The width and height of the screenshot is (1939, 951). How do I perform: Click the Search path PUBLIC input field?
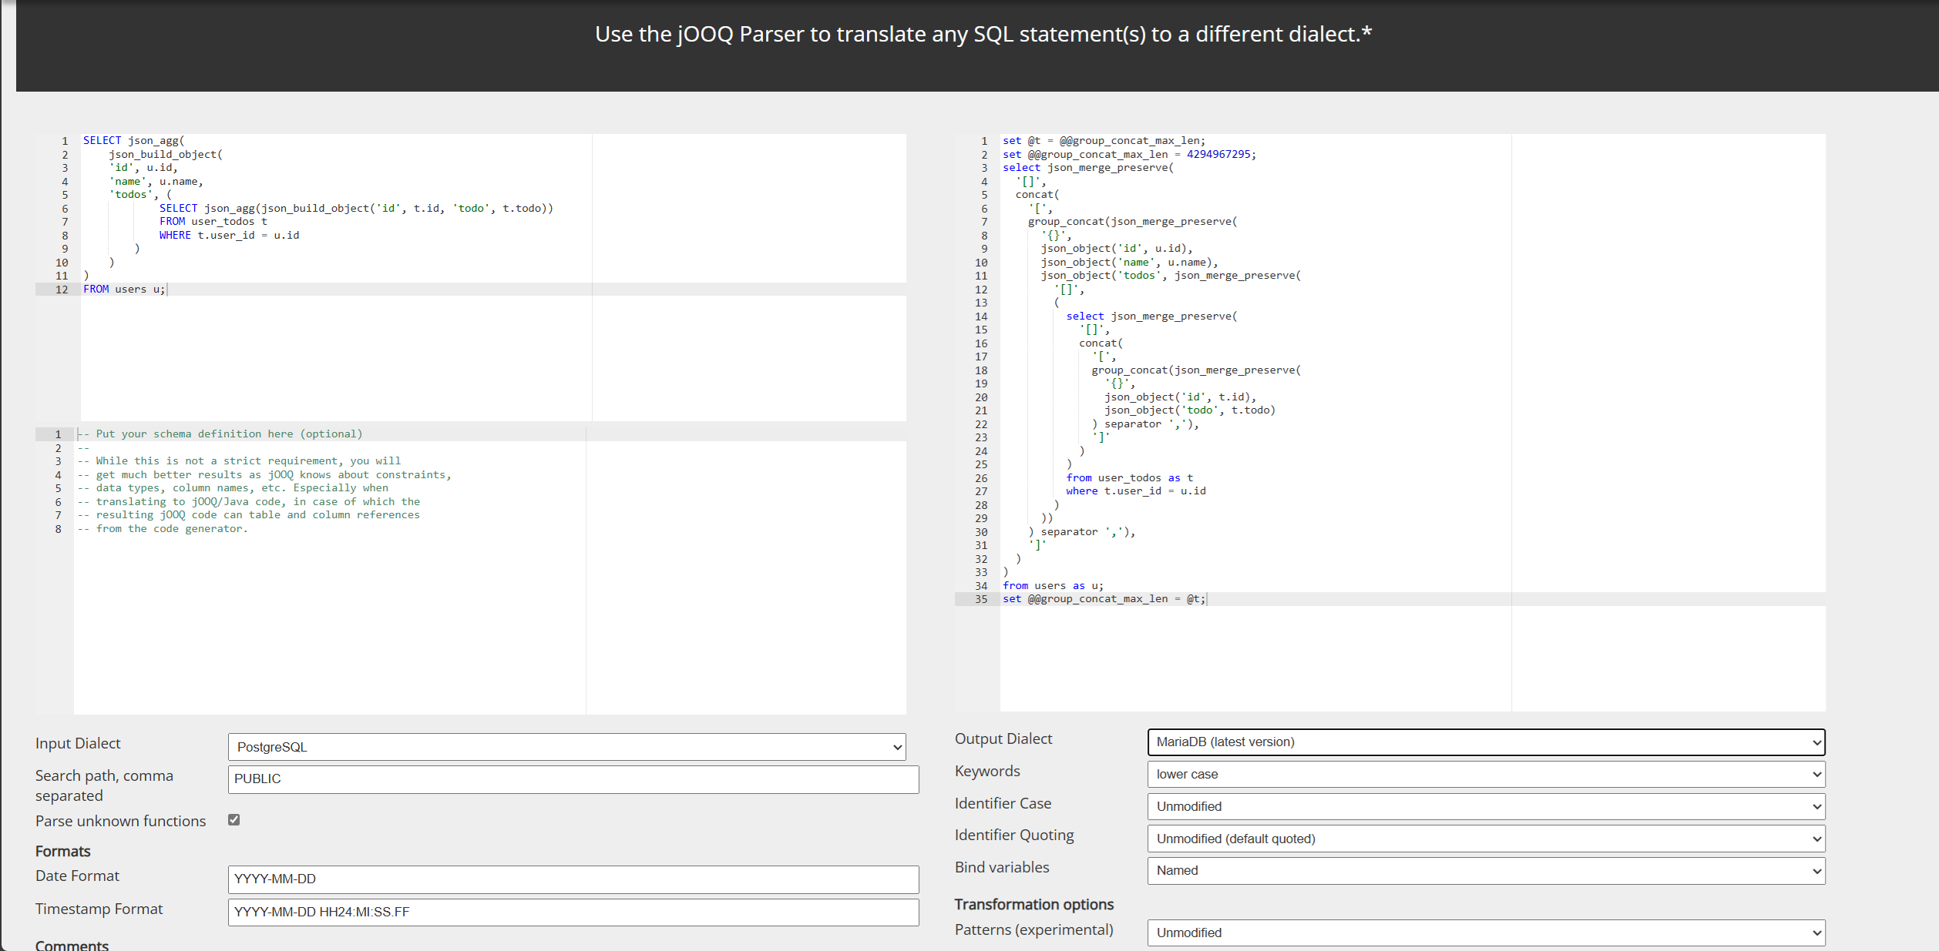point(573,779)
